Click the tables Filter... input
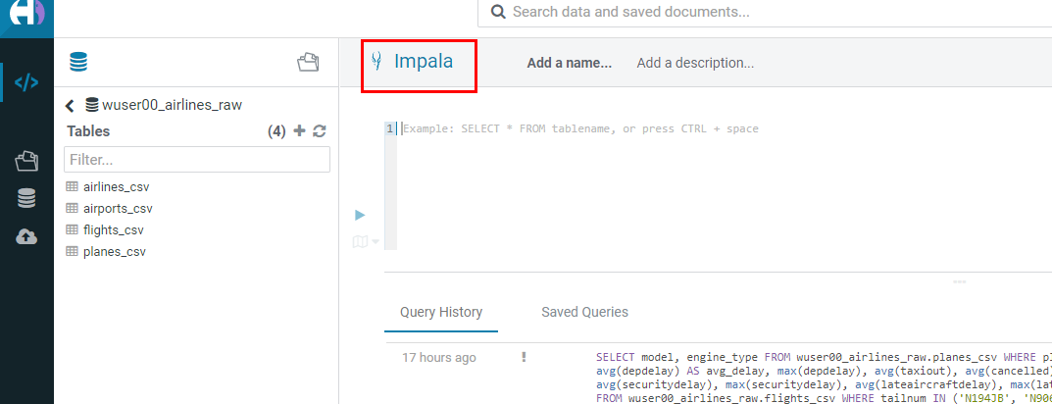1052x404 pixels. pos(197,160)
